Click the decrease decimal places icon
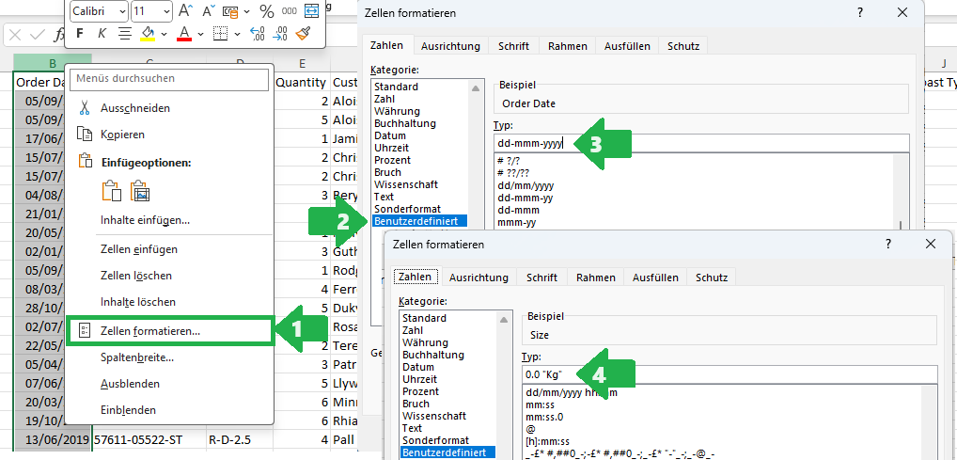Screen dimensions: 957x460 (x=279, y=33)
